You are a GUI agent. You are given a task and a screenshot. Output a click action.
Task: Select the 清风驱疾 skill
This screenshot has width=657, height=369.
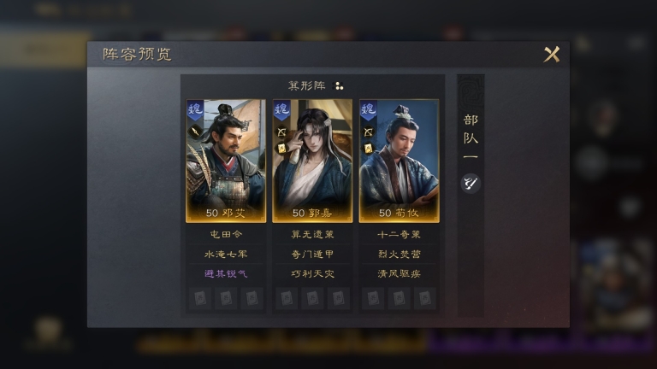[399, 273]
